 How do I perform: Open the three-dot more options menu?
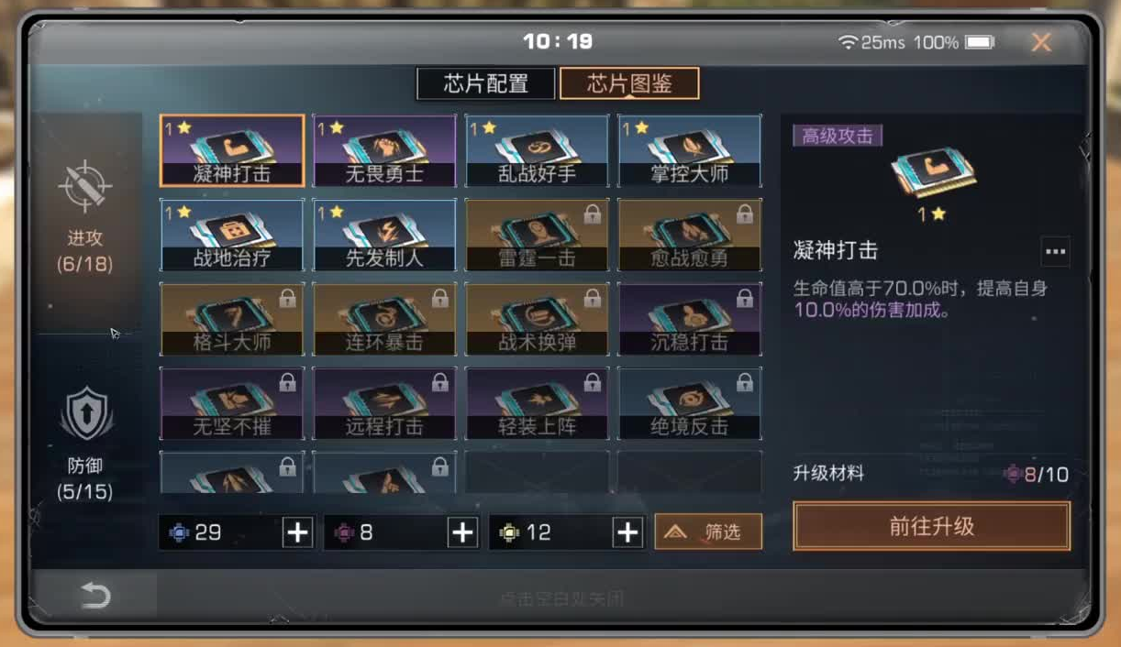1056,251
